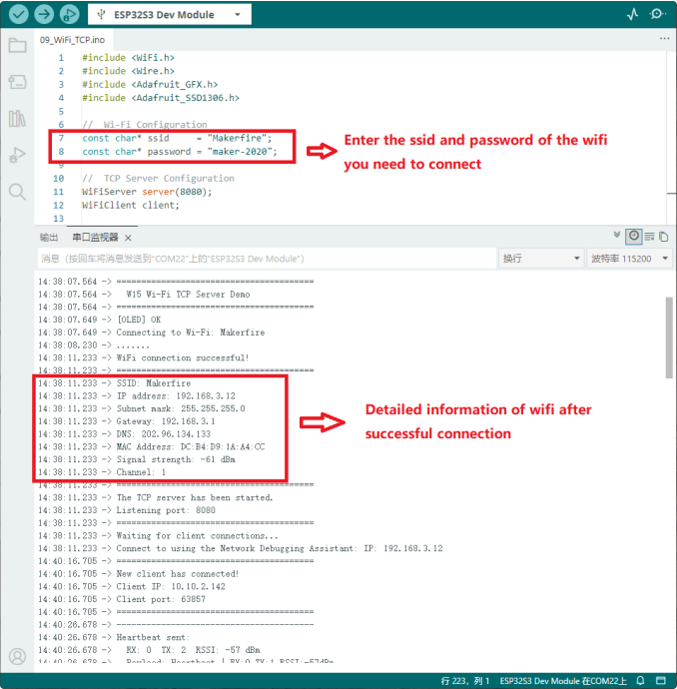Open the line ending dropdown
This screenshot has width=677, height=689.
pos(541,259)
